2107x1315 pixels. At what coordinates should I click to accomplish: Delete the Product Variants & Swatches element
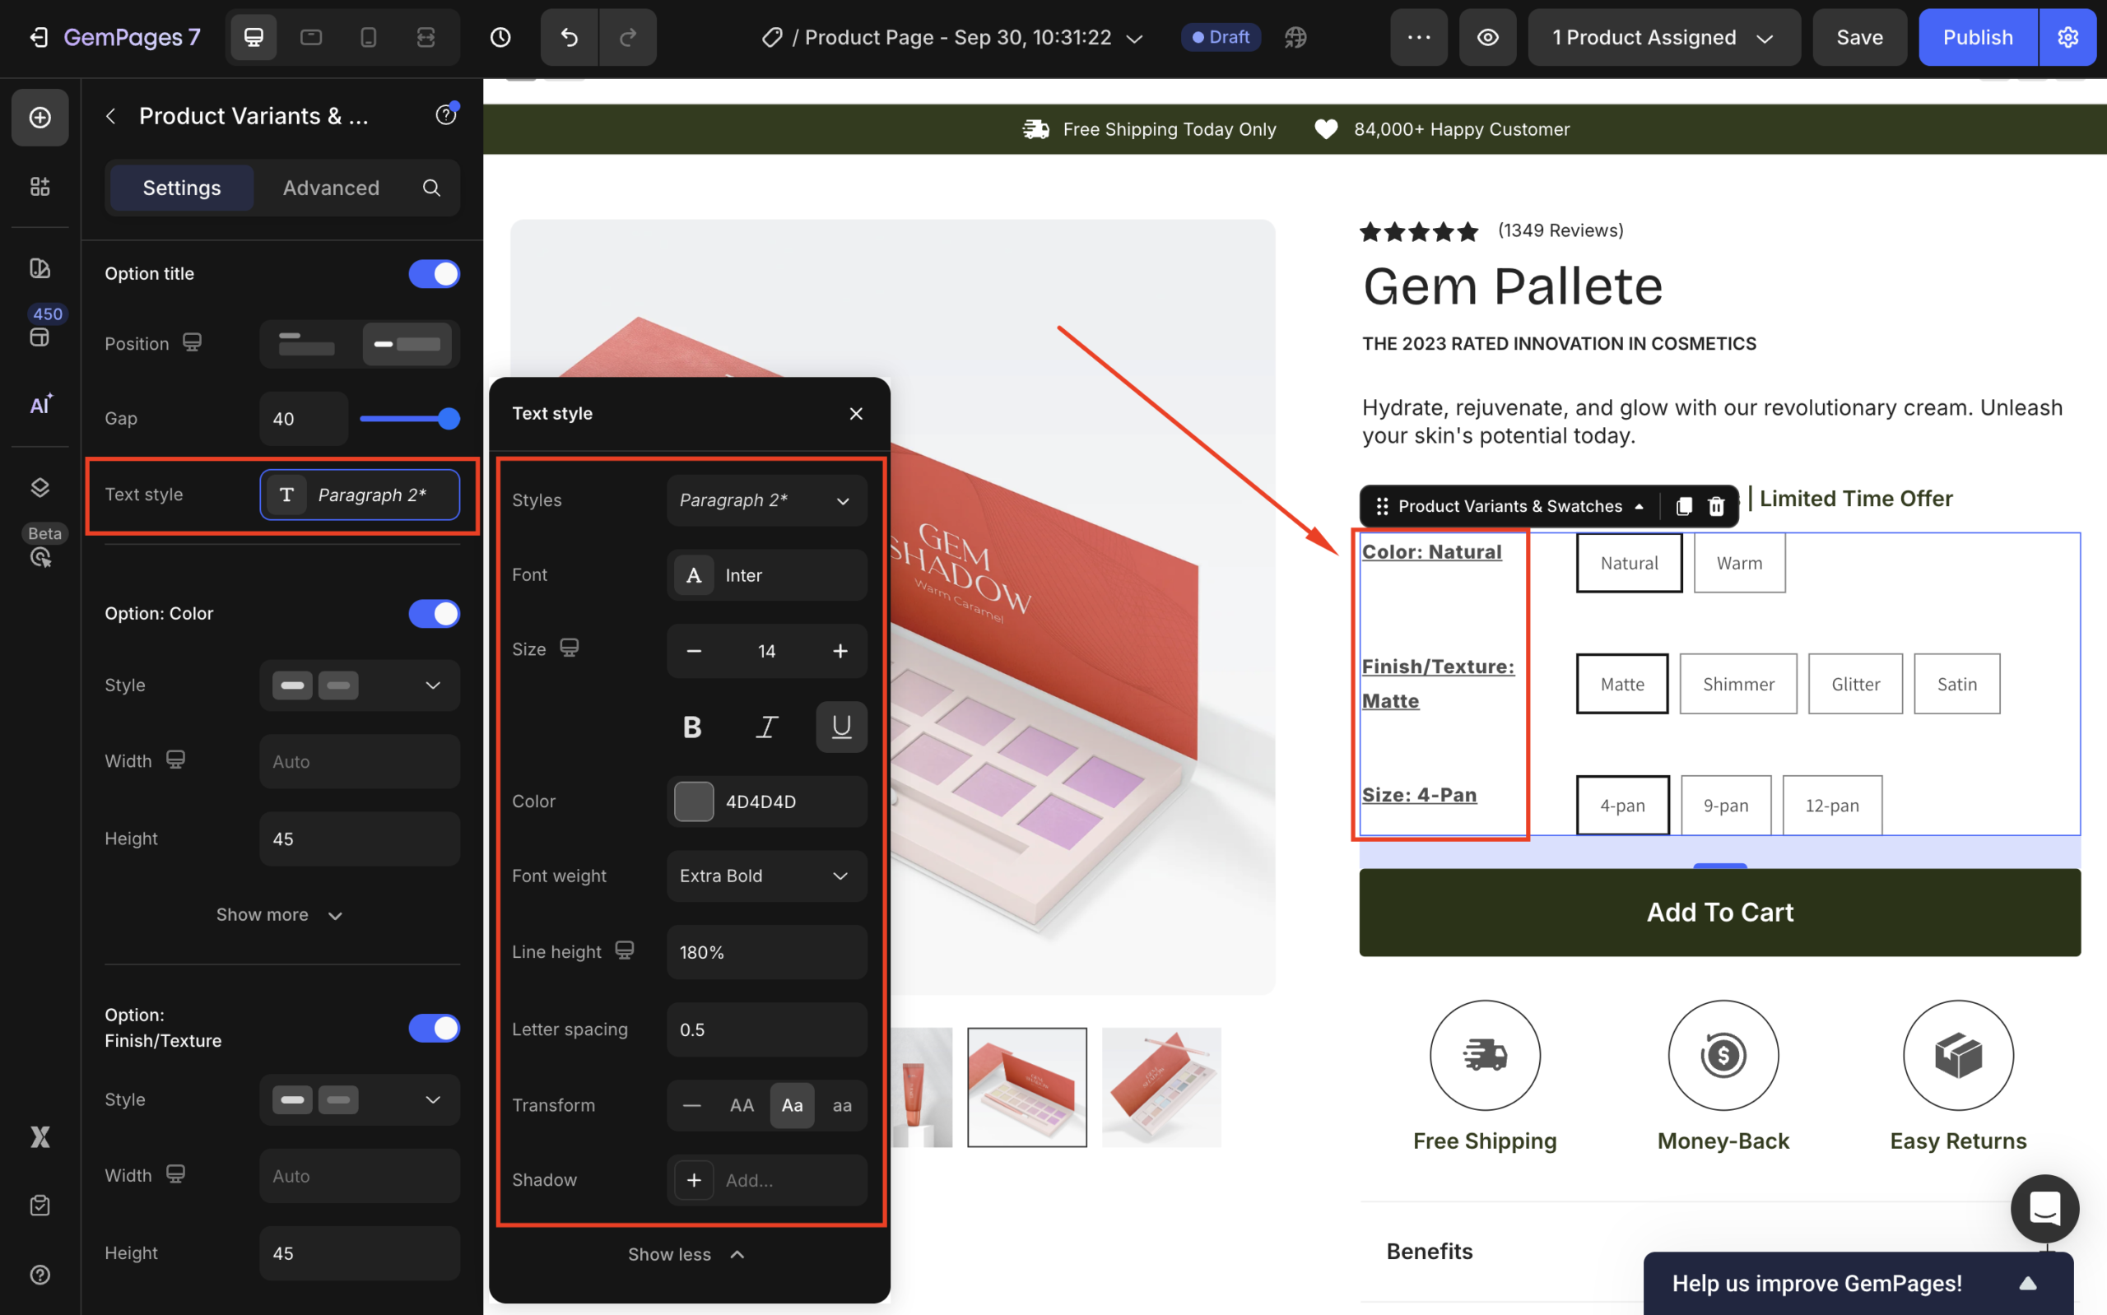tap(1716, 506)
